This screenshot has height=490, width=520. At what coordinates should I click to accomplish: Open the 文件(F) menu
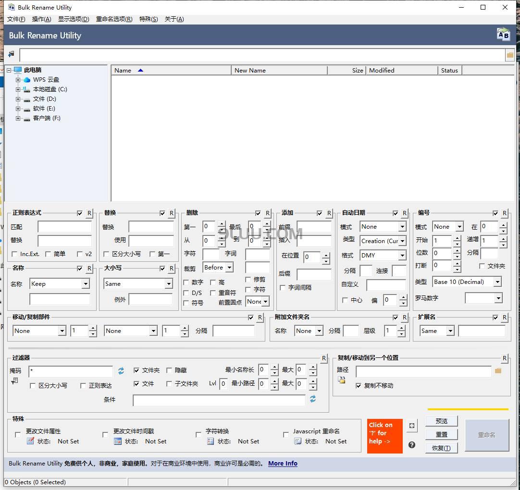[x=16, y=19]
